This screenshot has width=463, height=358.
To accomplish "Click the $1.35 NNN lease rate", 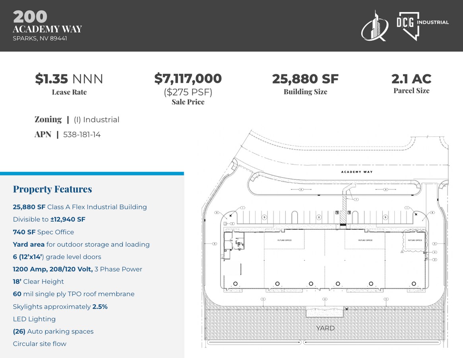I will click(x=69, y=79).
